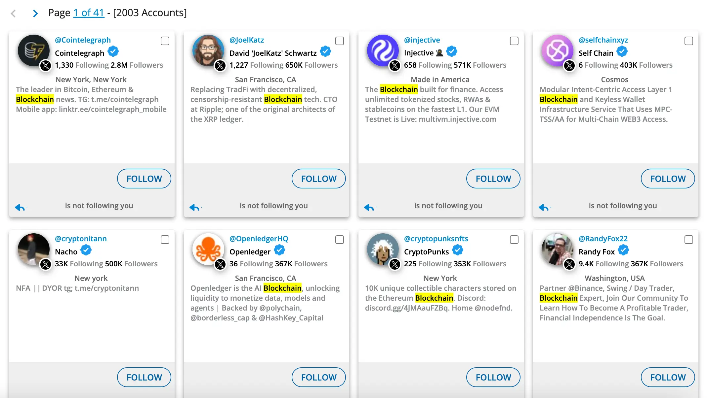Click the verified badge next to Randy Fox
This screenshot has width=707, height=398.
tap(623, 250)
